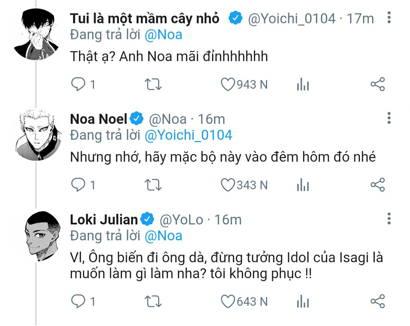Image resolution: width=410 pixels, height=326 pixels.
Task: Like the tweet with 343 N likes
Action: [x=228, y=185]
